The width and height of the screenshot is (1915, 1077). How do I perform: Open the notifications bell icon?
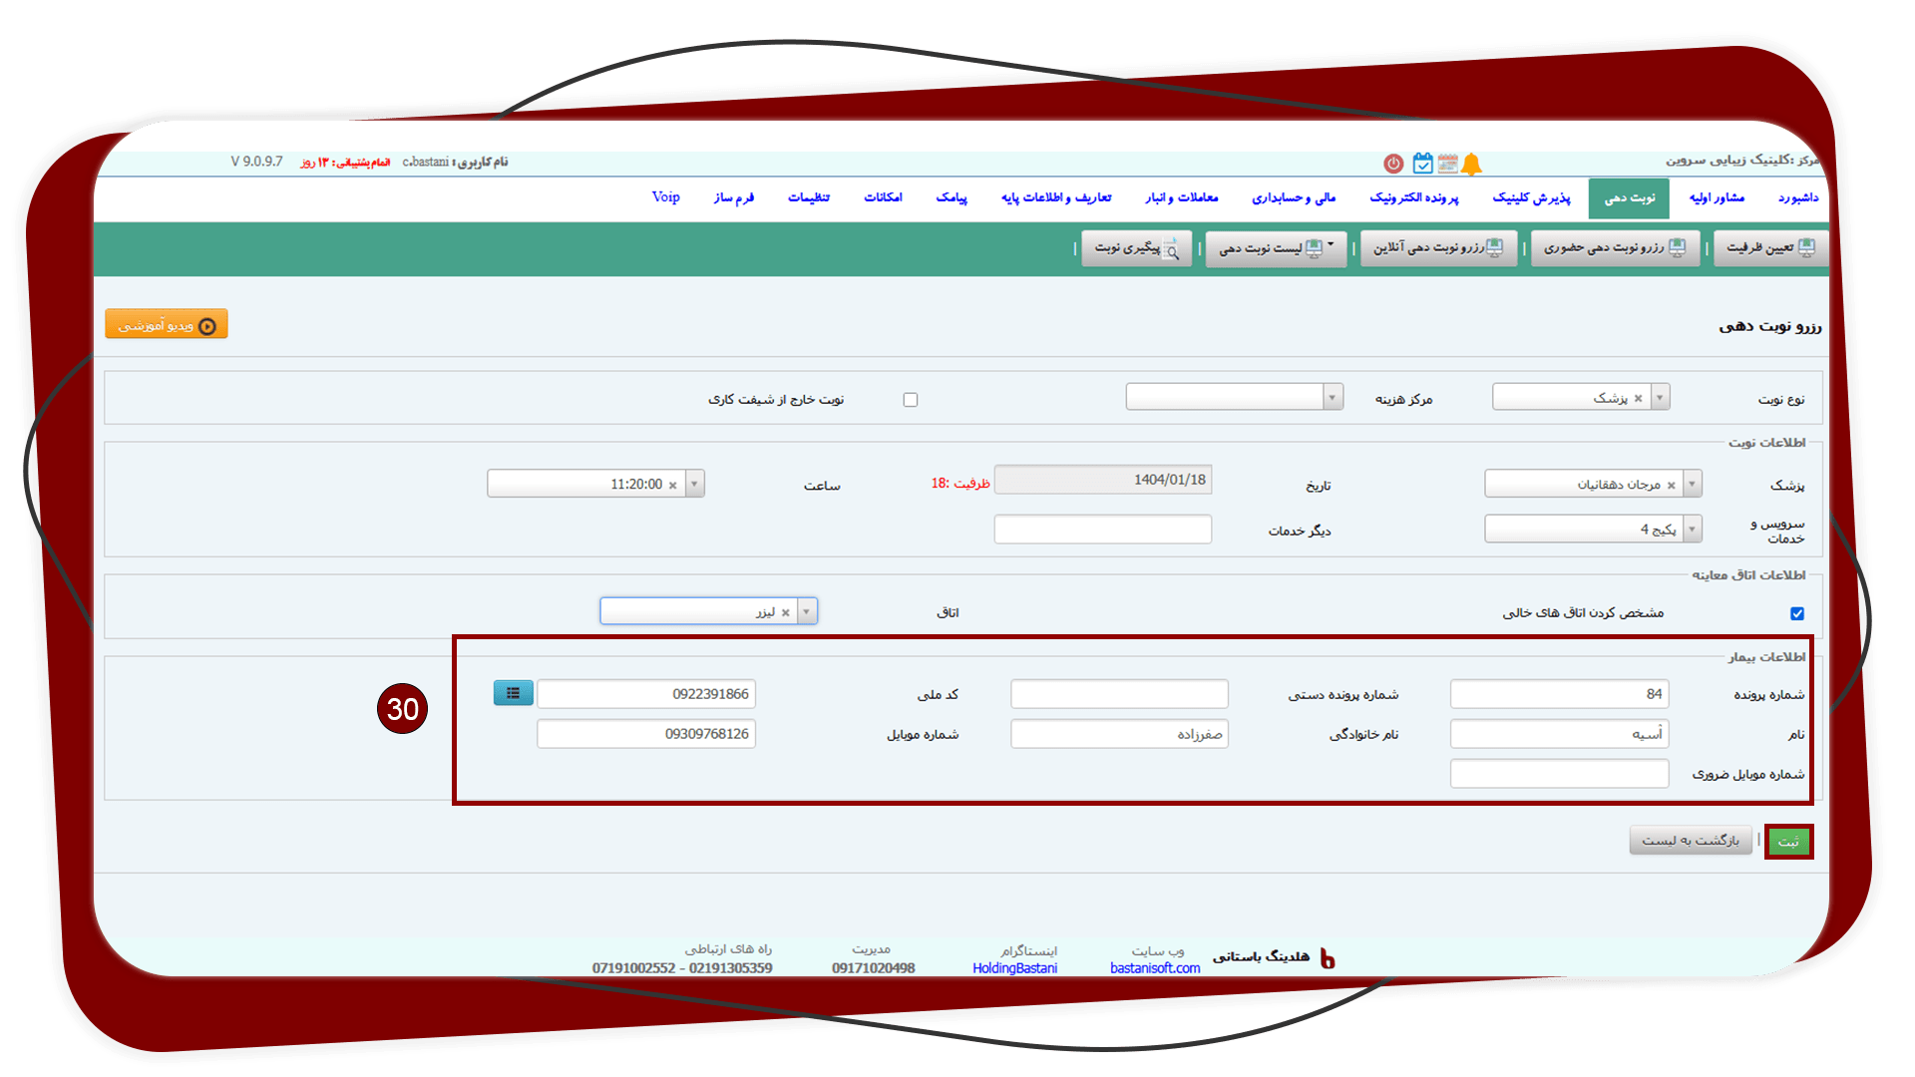(x=1472, y=164)
